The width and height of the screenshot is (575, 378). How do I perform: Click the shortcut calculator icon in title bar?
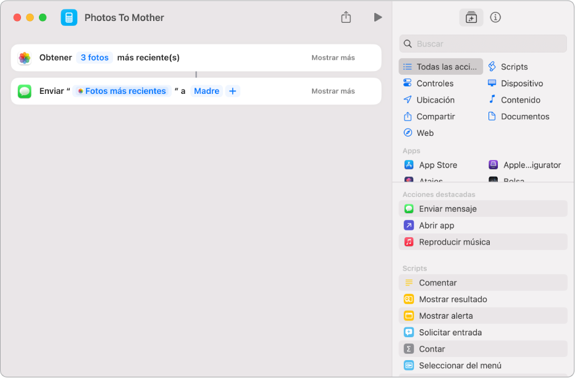(x=69, y=17)
